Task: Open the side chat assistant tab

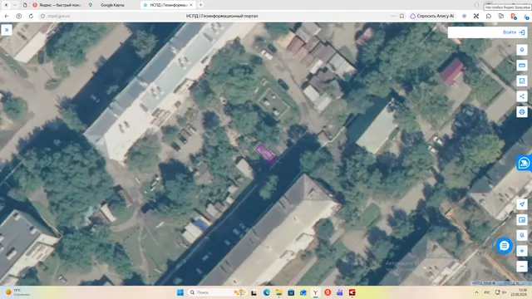Action: pyautogui.click(x=525, y=163)
